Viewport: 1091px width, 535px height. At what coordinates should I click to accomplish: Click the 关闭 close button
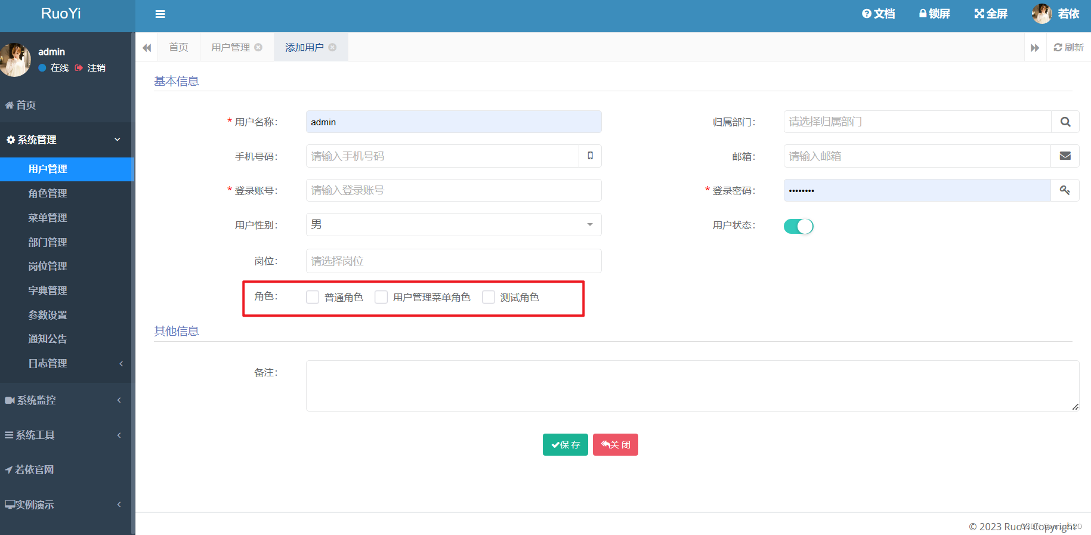[x=616, y=444]
